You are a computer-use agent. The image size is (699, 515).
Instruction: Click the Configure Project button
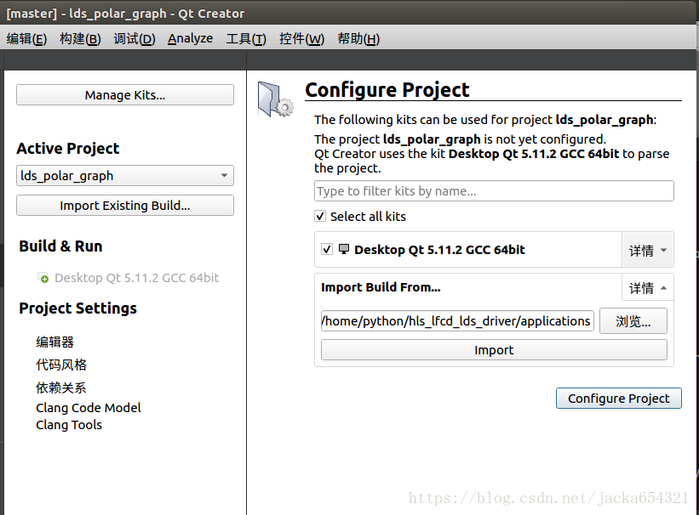click(619, 398)
